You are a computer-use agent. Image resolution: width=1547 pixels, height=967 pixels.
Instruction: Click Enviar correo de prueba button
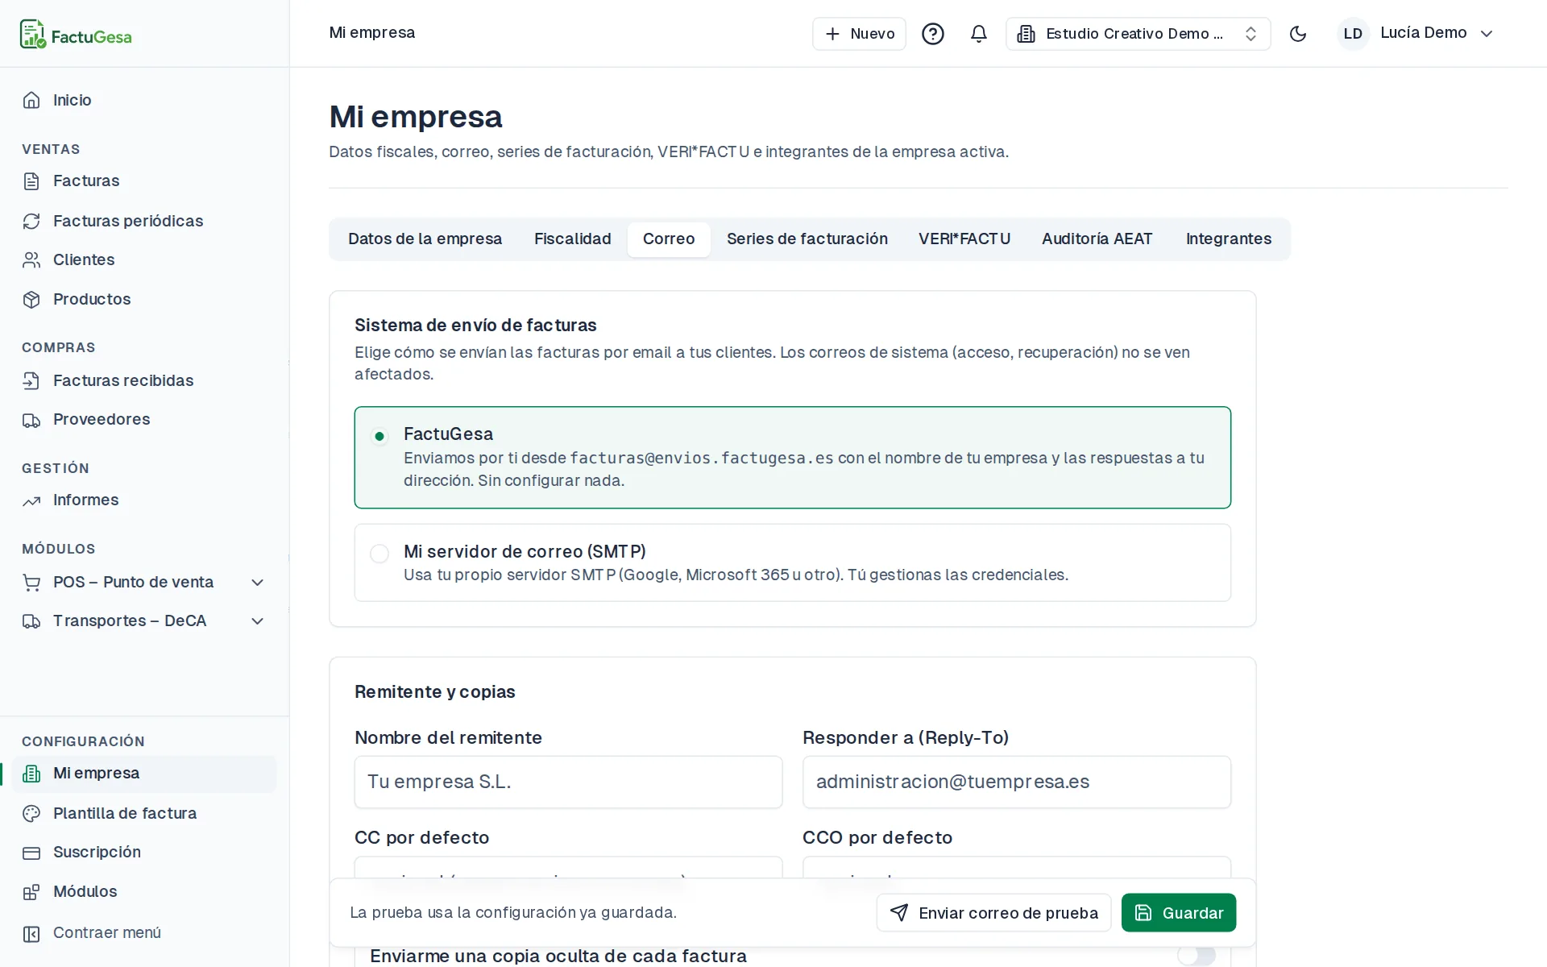[x=993, y=912]
